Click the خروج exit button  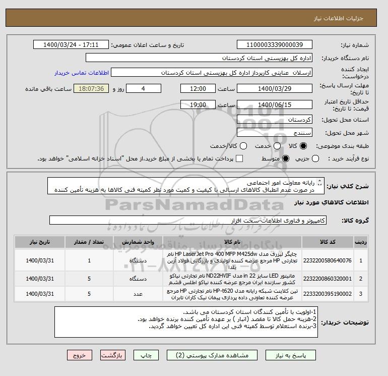[x=80, y=355]
